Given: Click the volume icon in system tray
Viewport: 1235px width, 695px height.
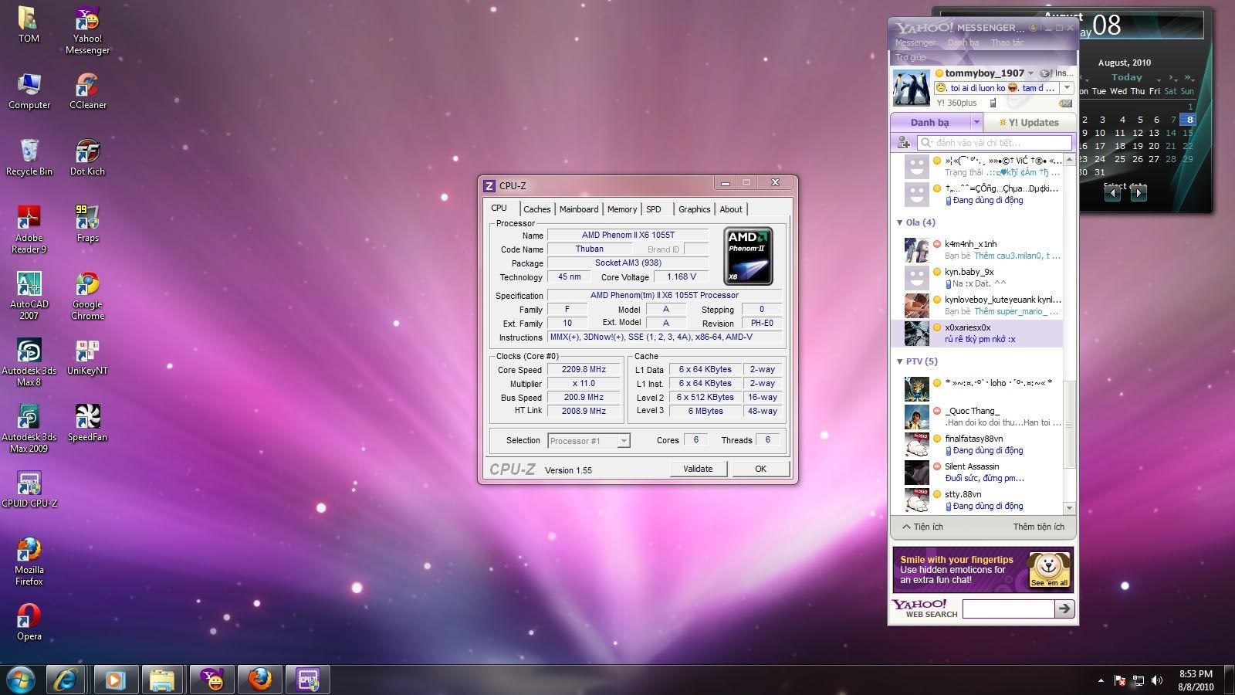Looking at the screenshot, I should point(1156,680).
